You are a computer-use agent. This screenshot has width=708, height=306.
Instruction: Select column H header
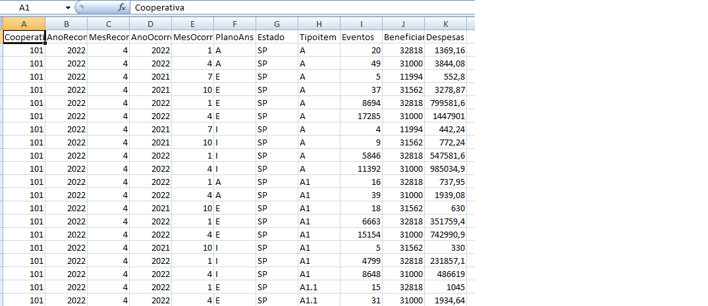coord(319,24)
